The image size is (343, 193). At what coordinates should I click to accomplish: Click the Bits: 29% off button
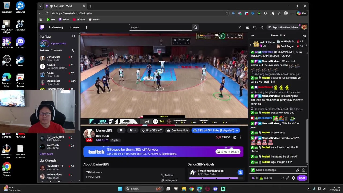(152, 131)
